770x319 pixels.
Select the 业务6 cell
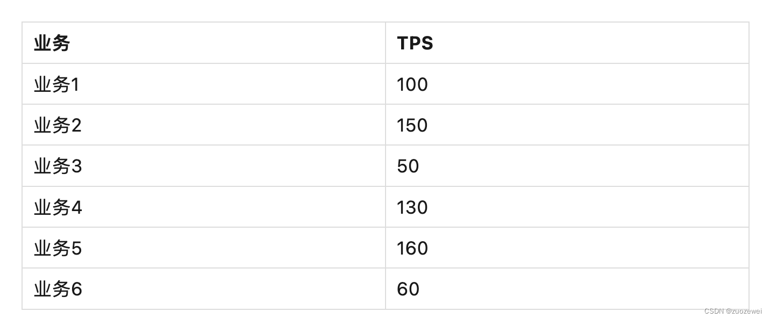point(58,289)
